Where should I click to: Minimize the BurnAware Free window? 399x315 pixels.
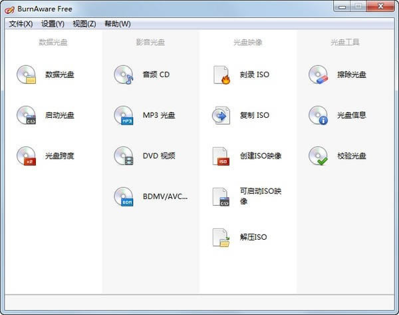342,6
